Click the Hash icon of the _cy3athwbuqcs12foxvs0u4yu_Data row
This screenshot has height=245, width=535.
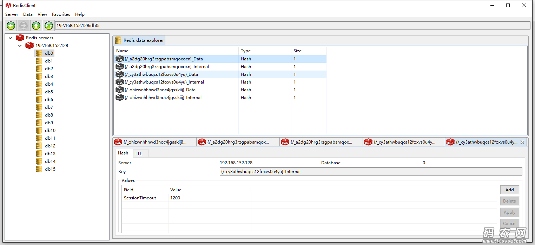coord(120,74)
